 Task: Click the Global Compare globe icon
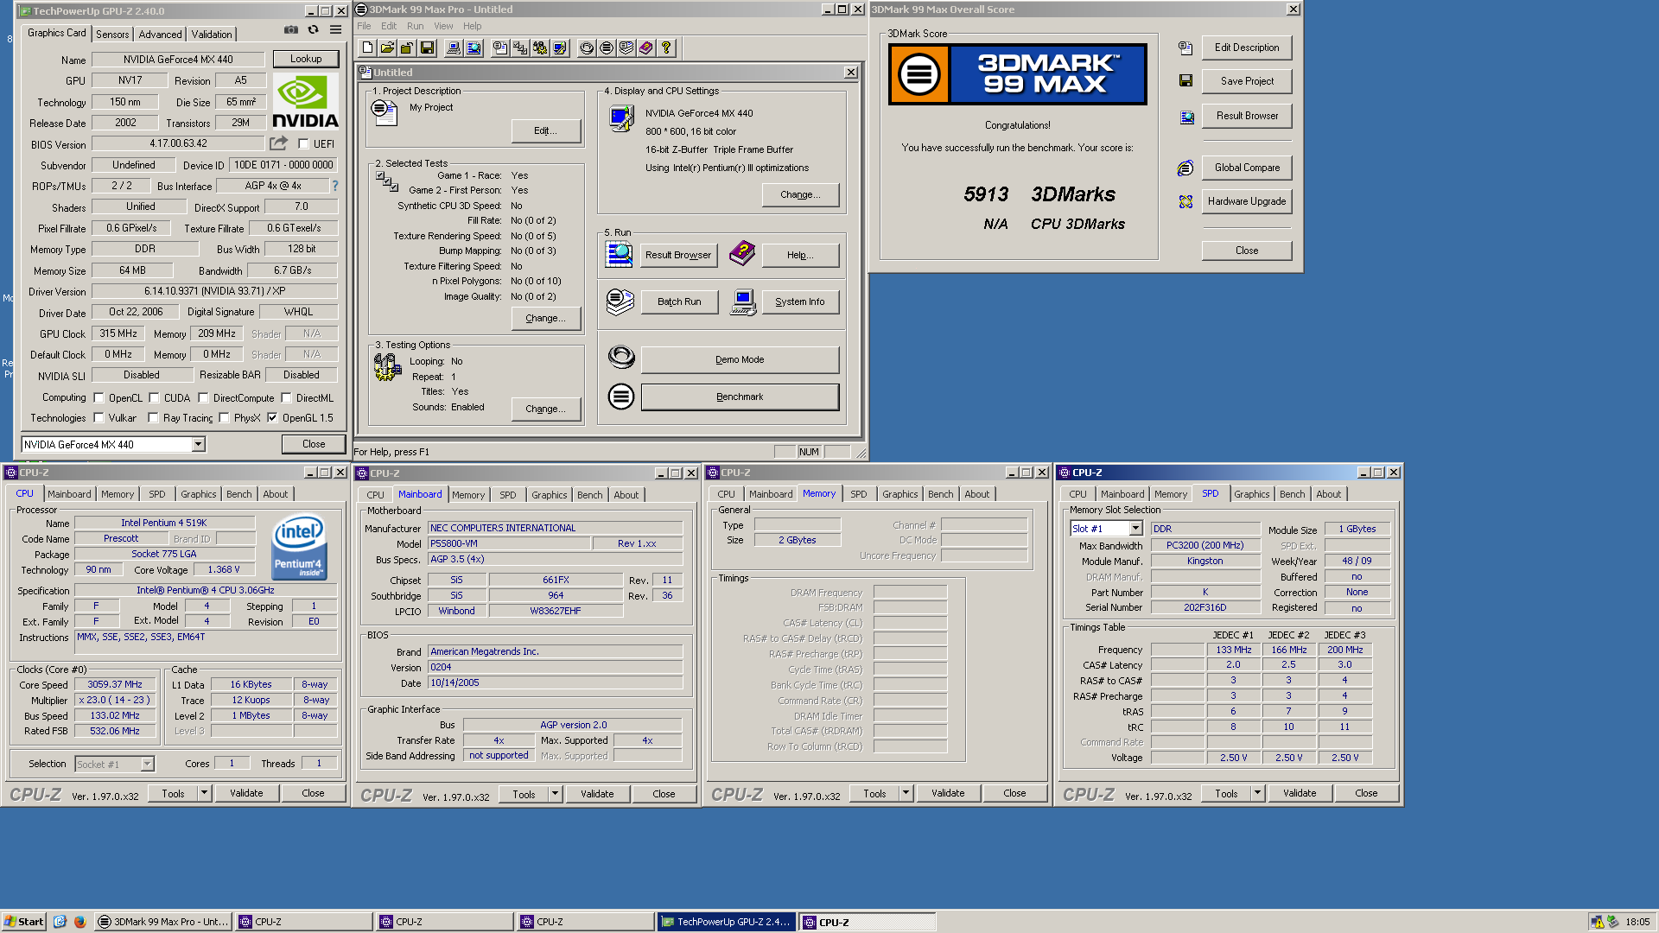point(1185,168)
